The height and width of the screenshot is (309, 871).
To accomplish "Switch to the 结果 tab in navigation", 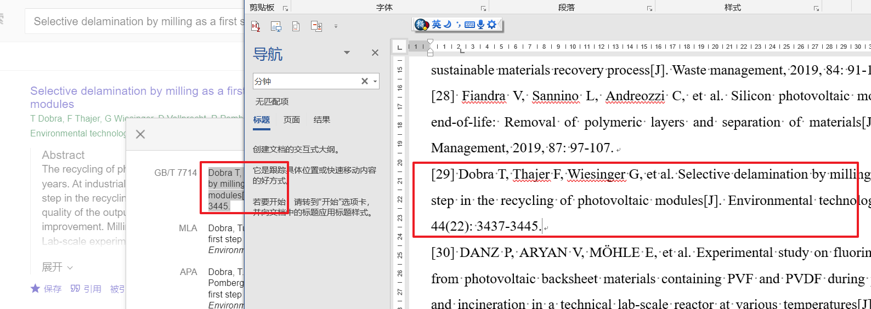I will (321, 120).
